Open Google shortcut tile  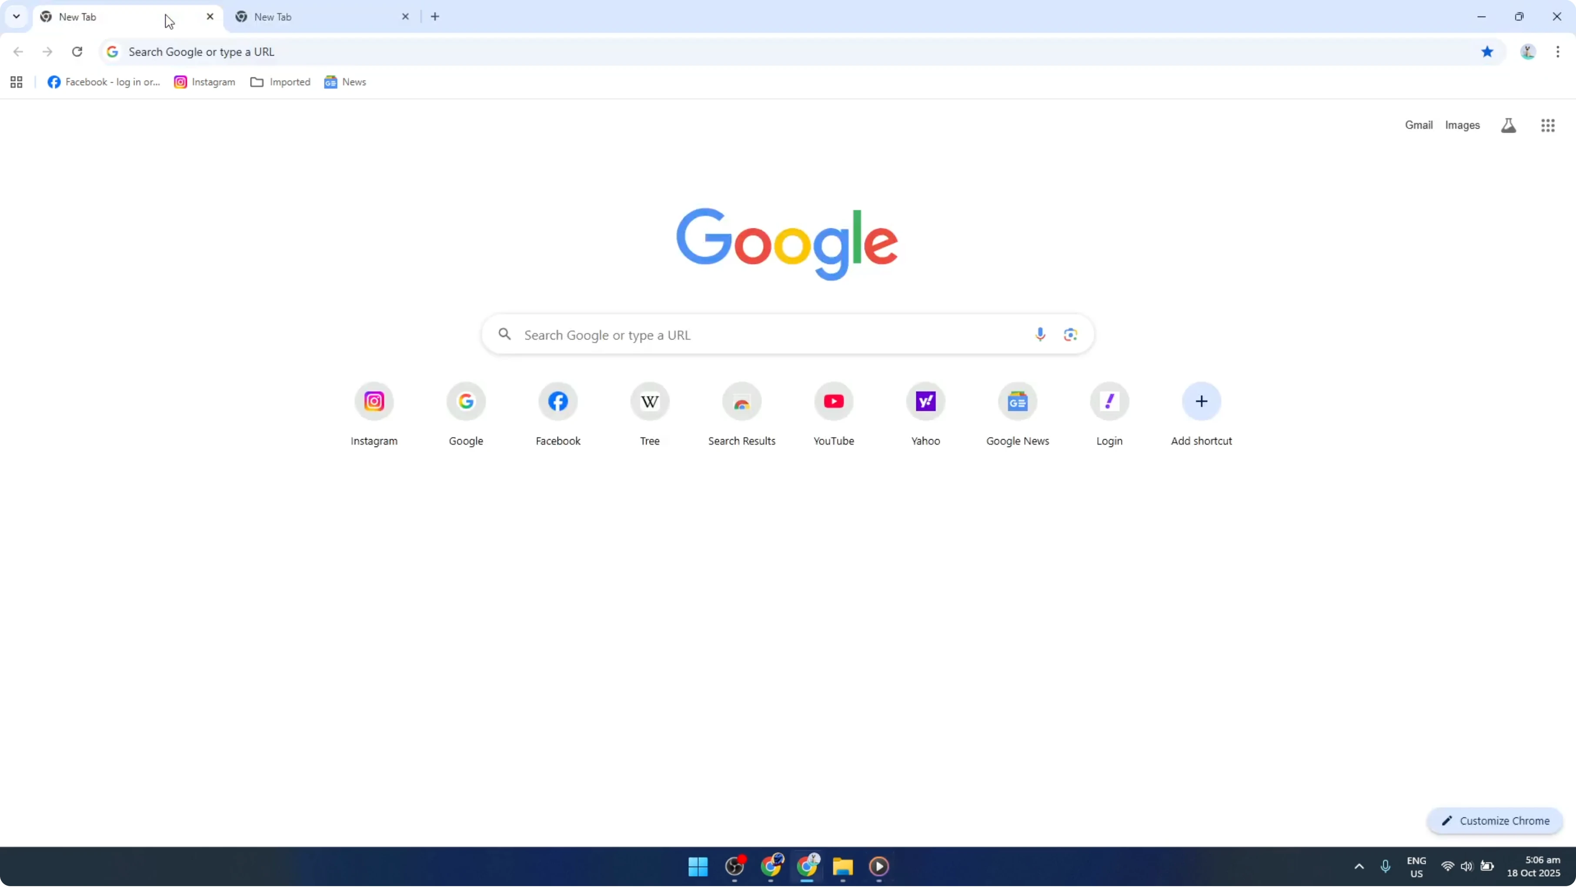[466, 415]
